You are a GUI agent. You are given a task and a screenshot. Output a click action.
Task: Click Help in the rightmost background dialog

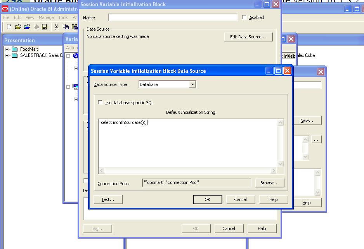307,203
